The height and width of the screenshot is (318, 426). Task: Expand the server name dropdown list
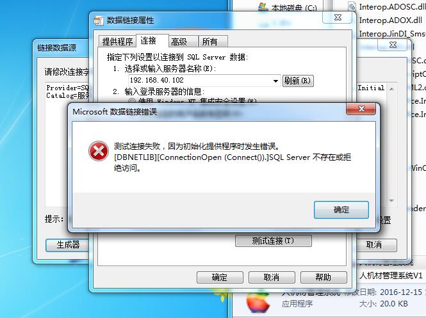(x=275, y=81)
